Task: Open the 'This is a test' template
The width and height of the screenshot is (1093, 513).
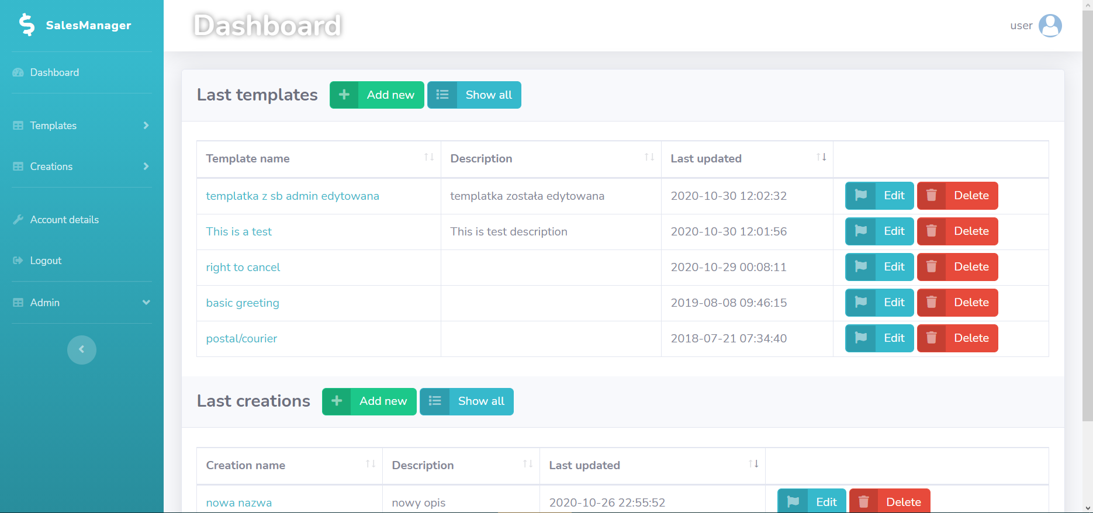Action: [239, 232]
